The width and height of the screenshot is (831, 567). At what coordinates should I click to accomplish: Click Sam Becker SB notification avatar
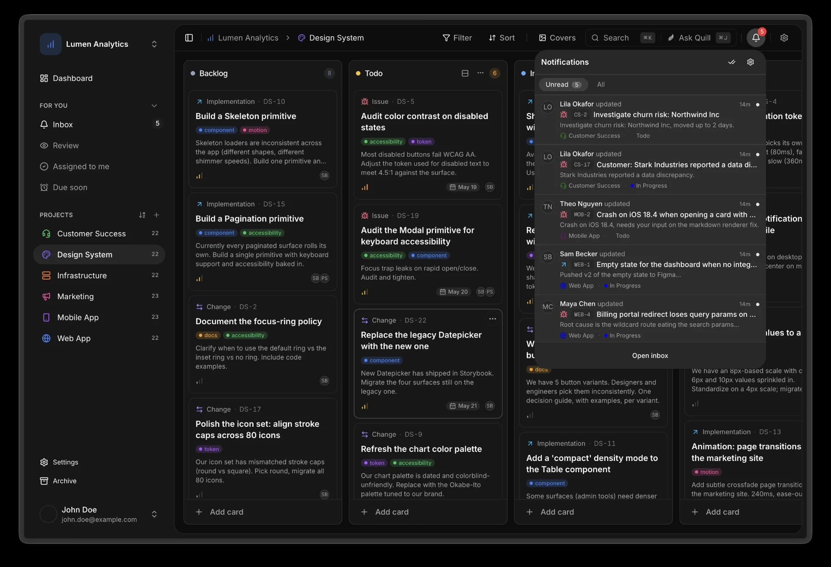[x=548, y=257]
